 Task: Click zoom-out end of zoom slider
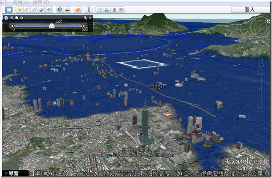pos(261,106)
